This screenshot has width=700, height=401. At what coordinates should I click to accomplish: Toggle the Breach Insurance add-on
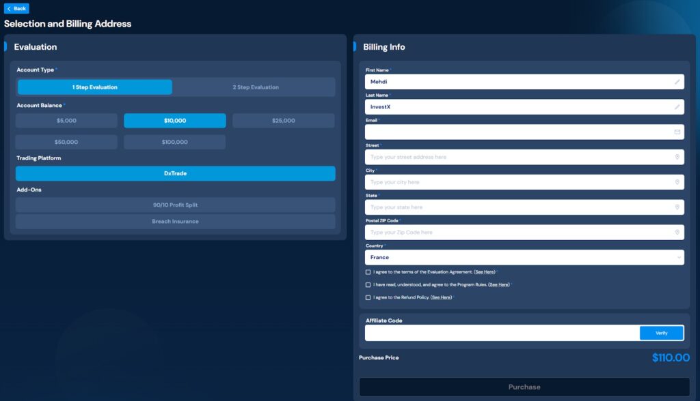point(175,222)
